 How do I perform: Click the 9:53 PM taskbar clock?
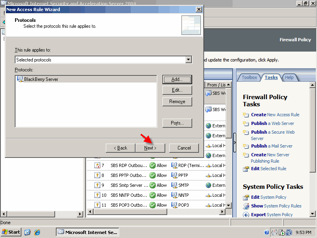point(304,232)
